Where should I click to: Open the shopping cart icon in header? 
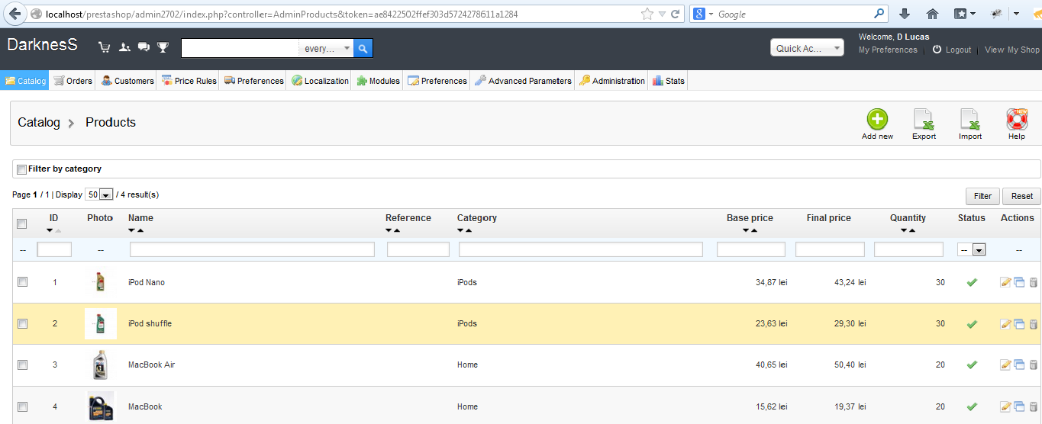(x=105, y=47)
